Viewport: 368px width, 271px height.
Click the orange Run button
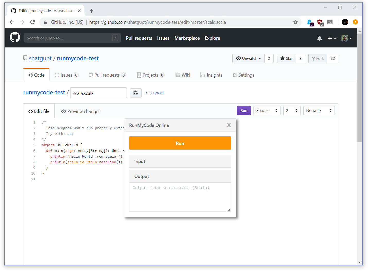pos(180,143)
